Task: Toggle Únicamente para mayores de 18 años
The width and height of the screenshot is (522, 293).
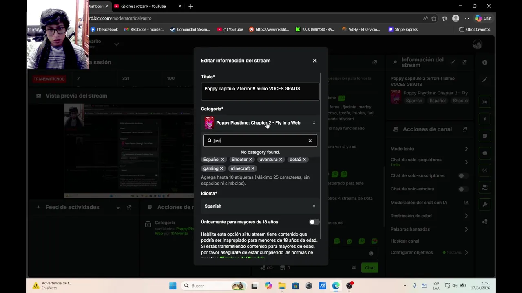Action: point(314,222)
